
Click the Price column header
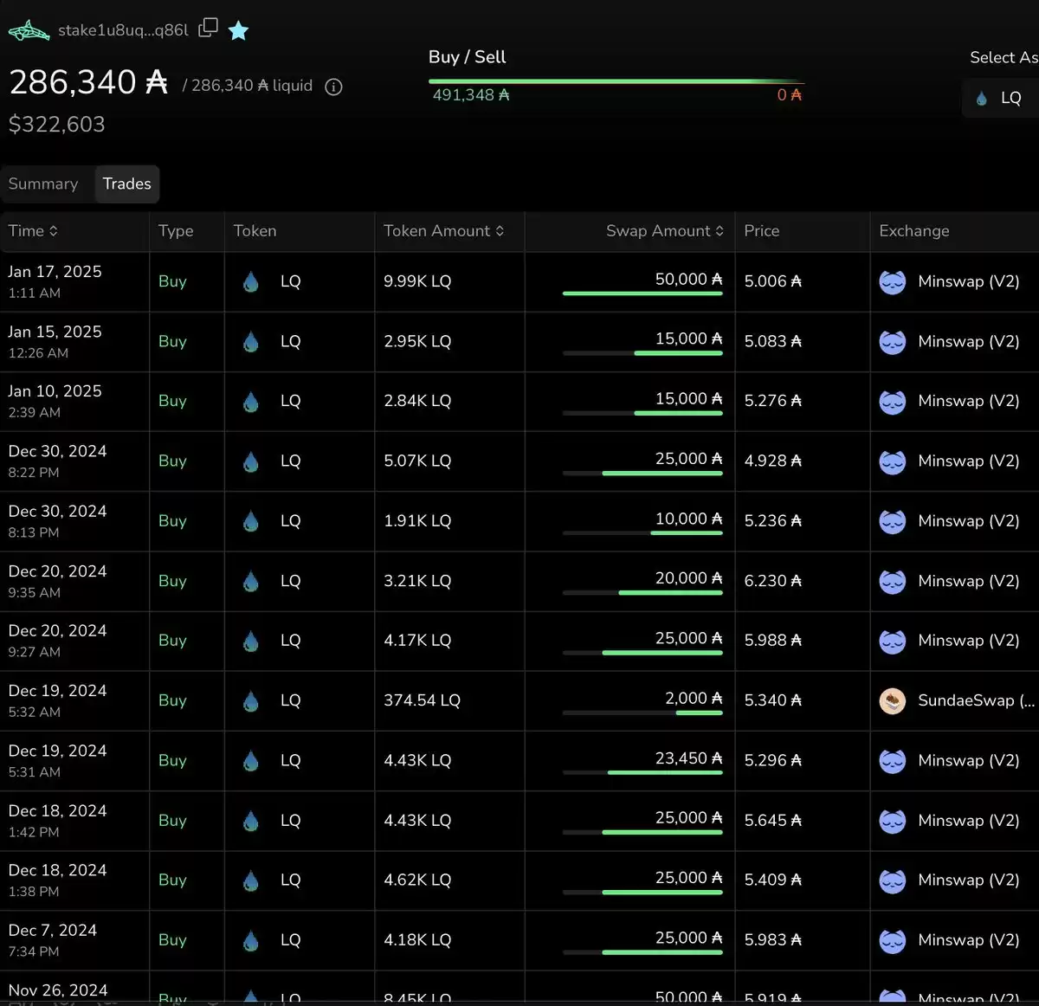tap(762, 231)
